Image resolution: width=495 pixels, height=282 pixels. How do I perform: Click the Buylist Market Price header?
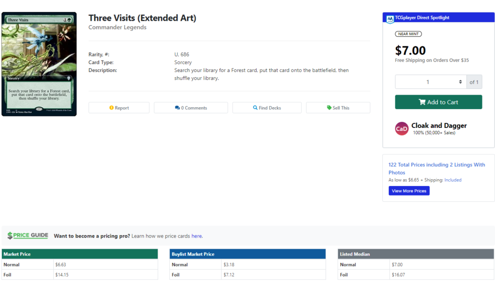(247, 254)
